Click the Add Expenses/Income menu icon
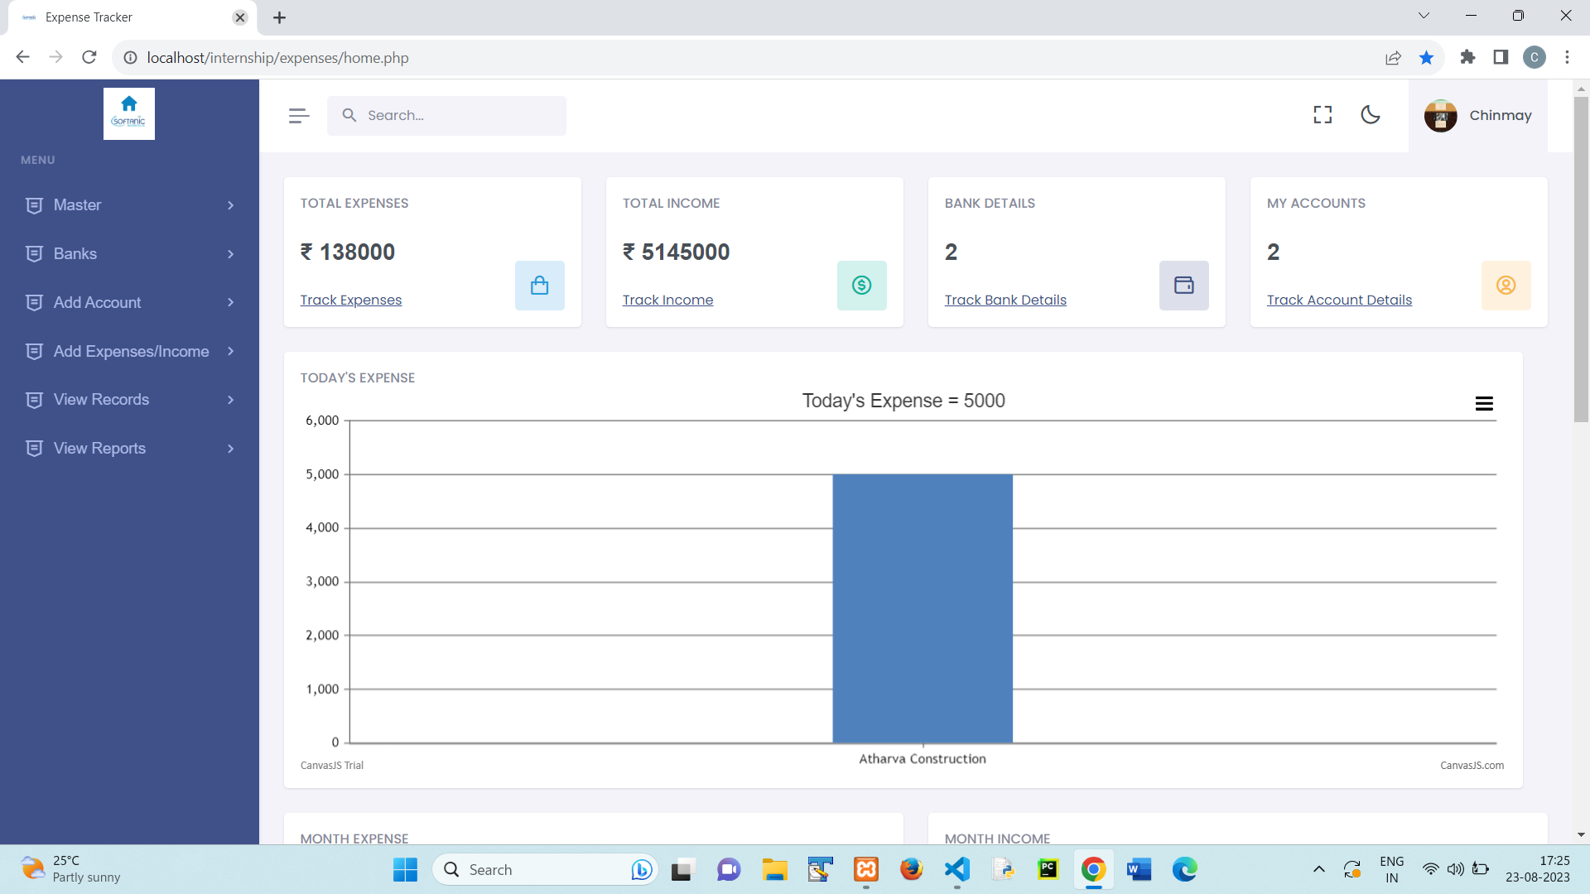Image resolution: width=1590 pixels, height=894 pixels. pyautogui.click(x=34, y=352)
